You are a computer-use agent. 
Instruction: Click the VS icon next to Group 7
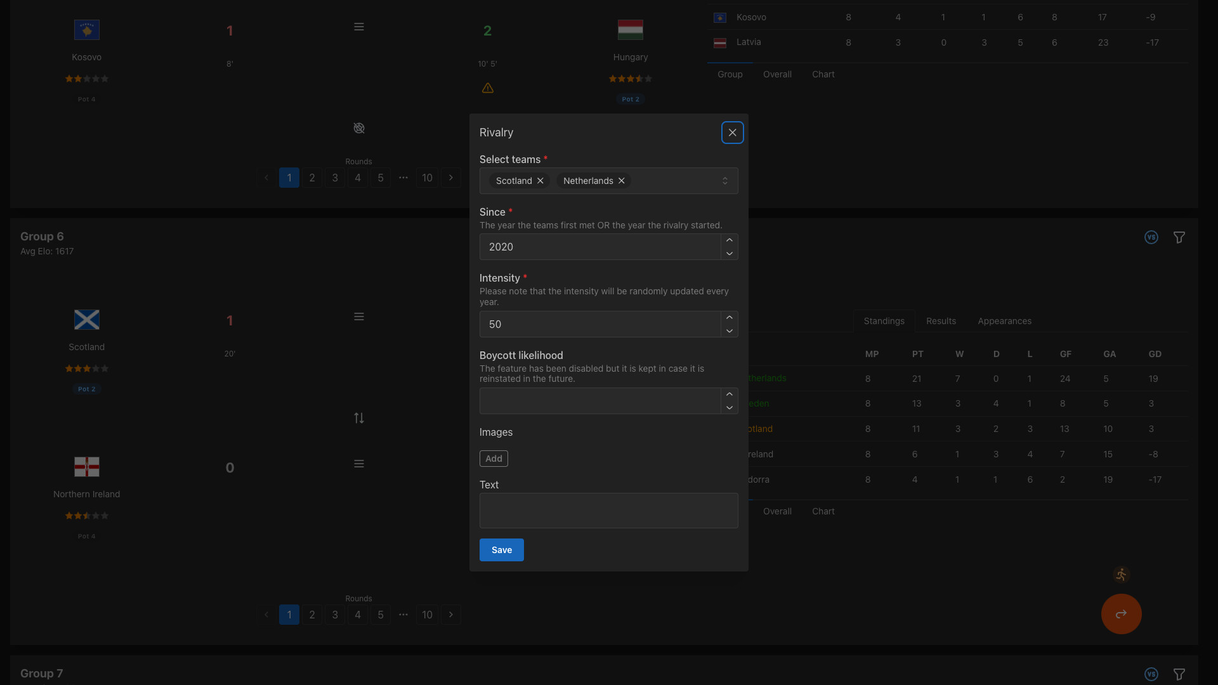tap(1151, 674)
